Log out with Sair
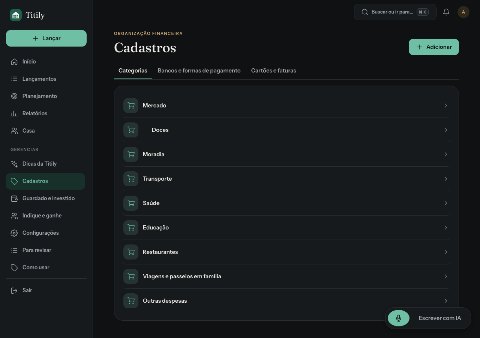 click(45, 290)
